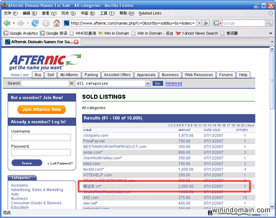Go to the Next results page
The height and width of the screenshot is (218, 276).
pos(251,125)
